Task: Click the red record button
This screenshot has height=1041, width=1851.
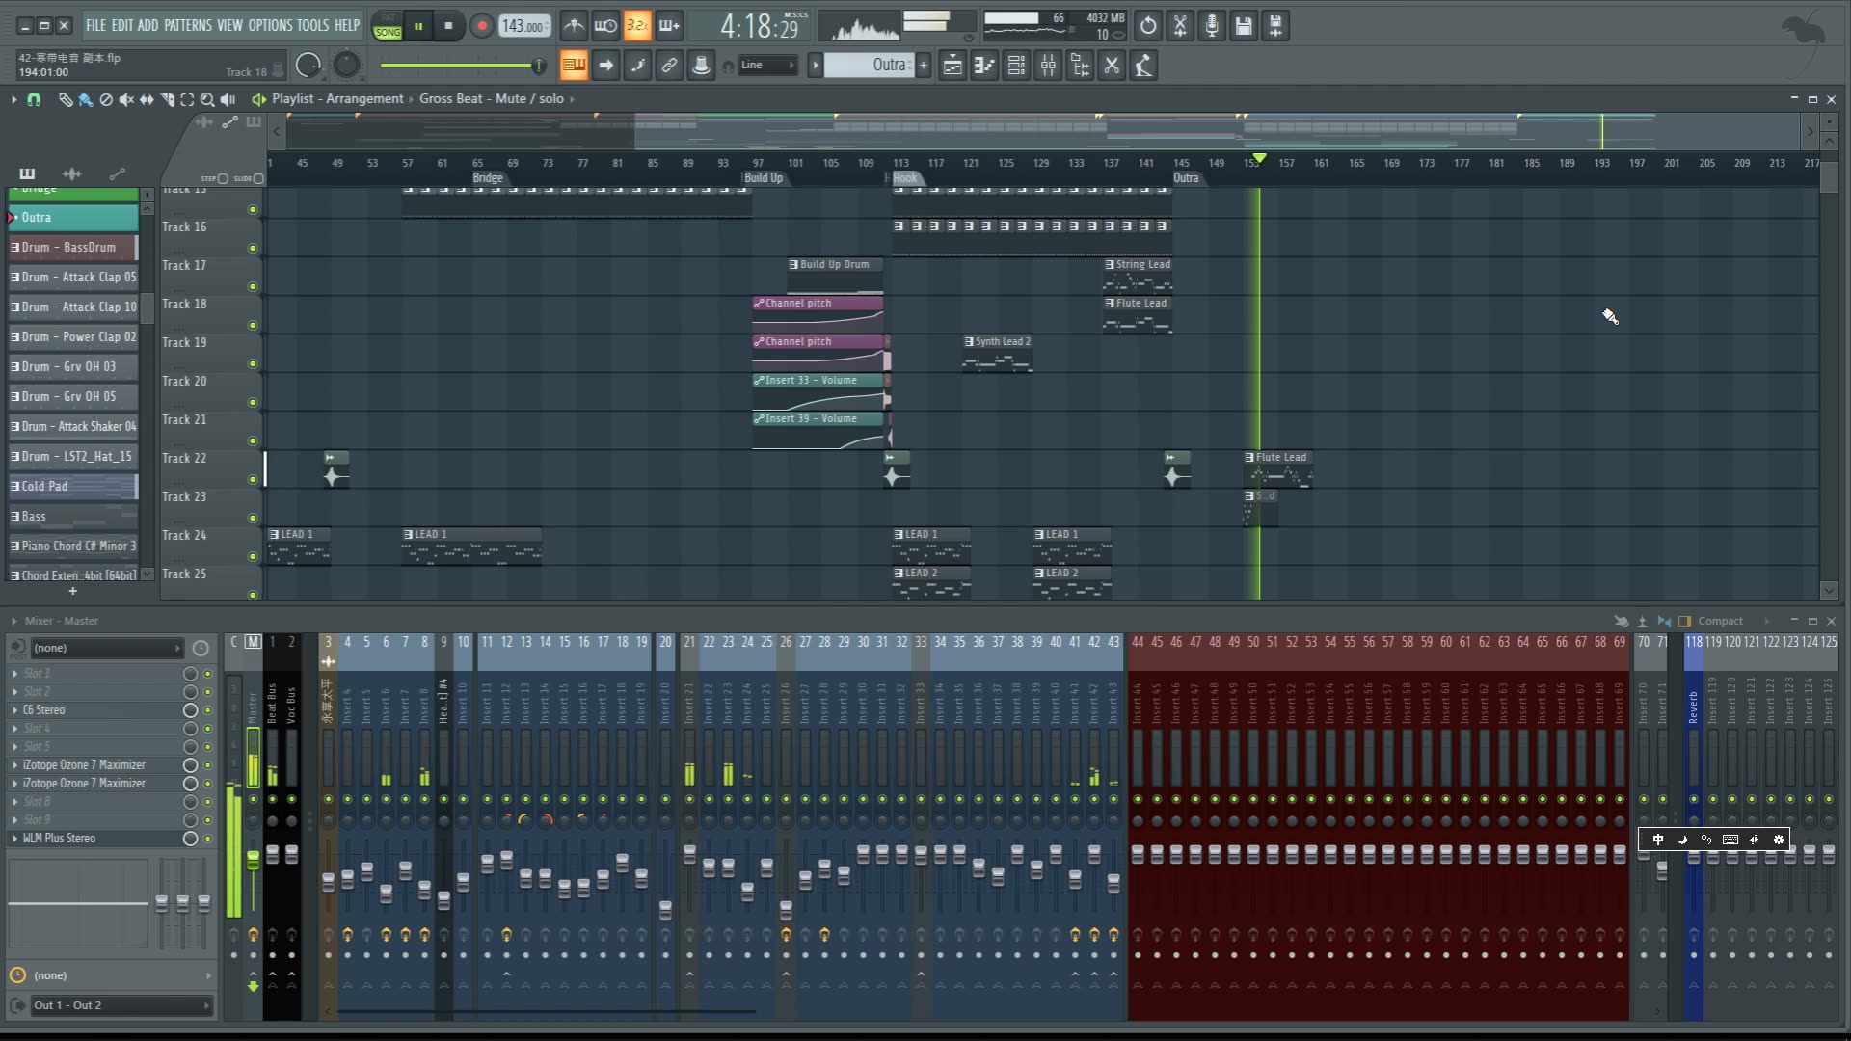Action: coord(482,26)
